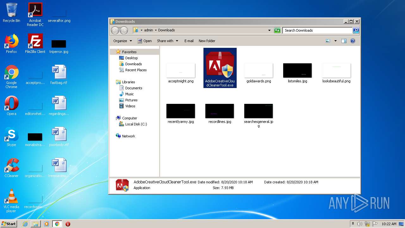Click the Explorer Forward navigation arrow

pyautogui.click(x=124, y=30)
